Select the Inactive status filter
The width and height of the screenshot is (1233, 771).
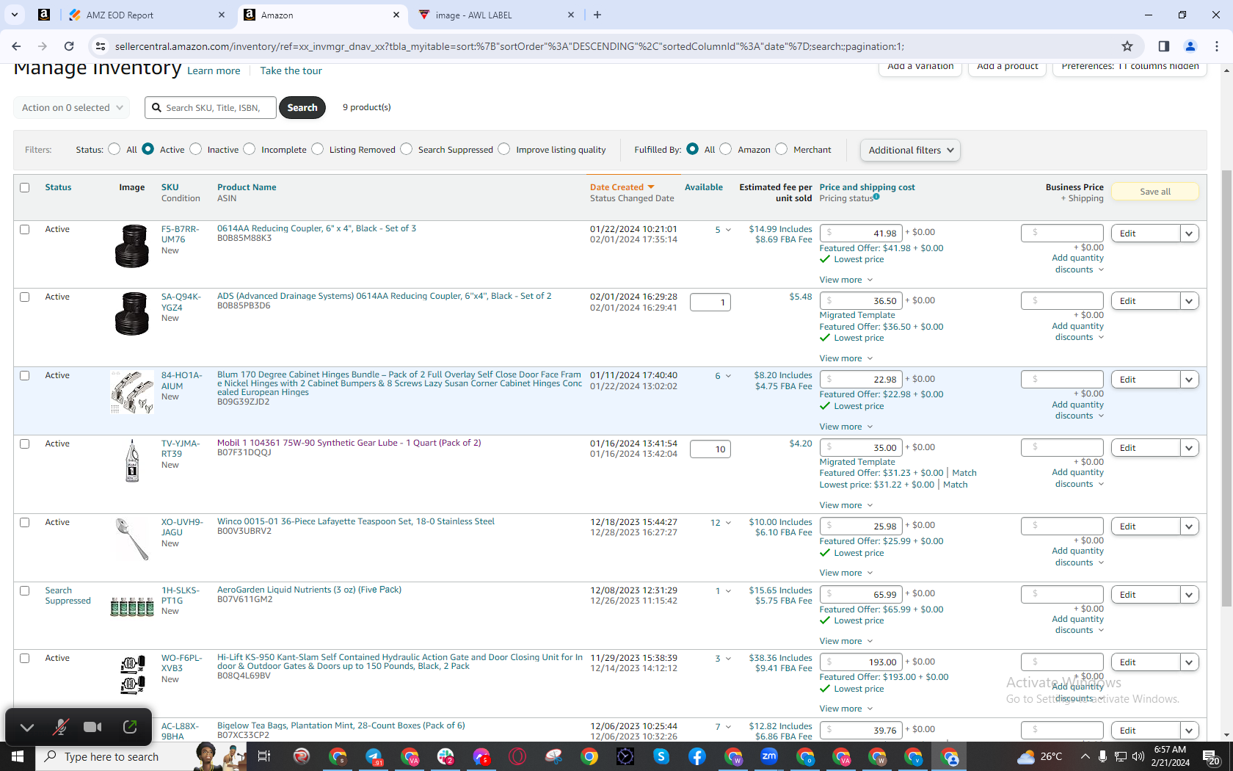tap(195, 149)
